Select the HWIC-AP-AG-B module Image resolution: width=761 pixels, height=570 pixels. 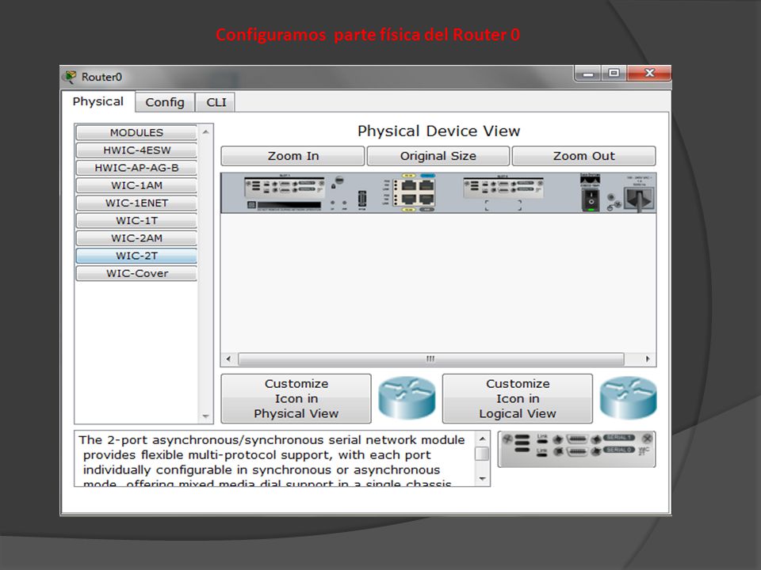pyautogui.click(x=136, y=168)
